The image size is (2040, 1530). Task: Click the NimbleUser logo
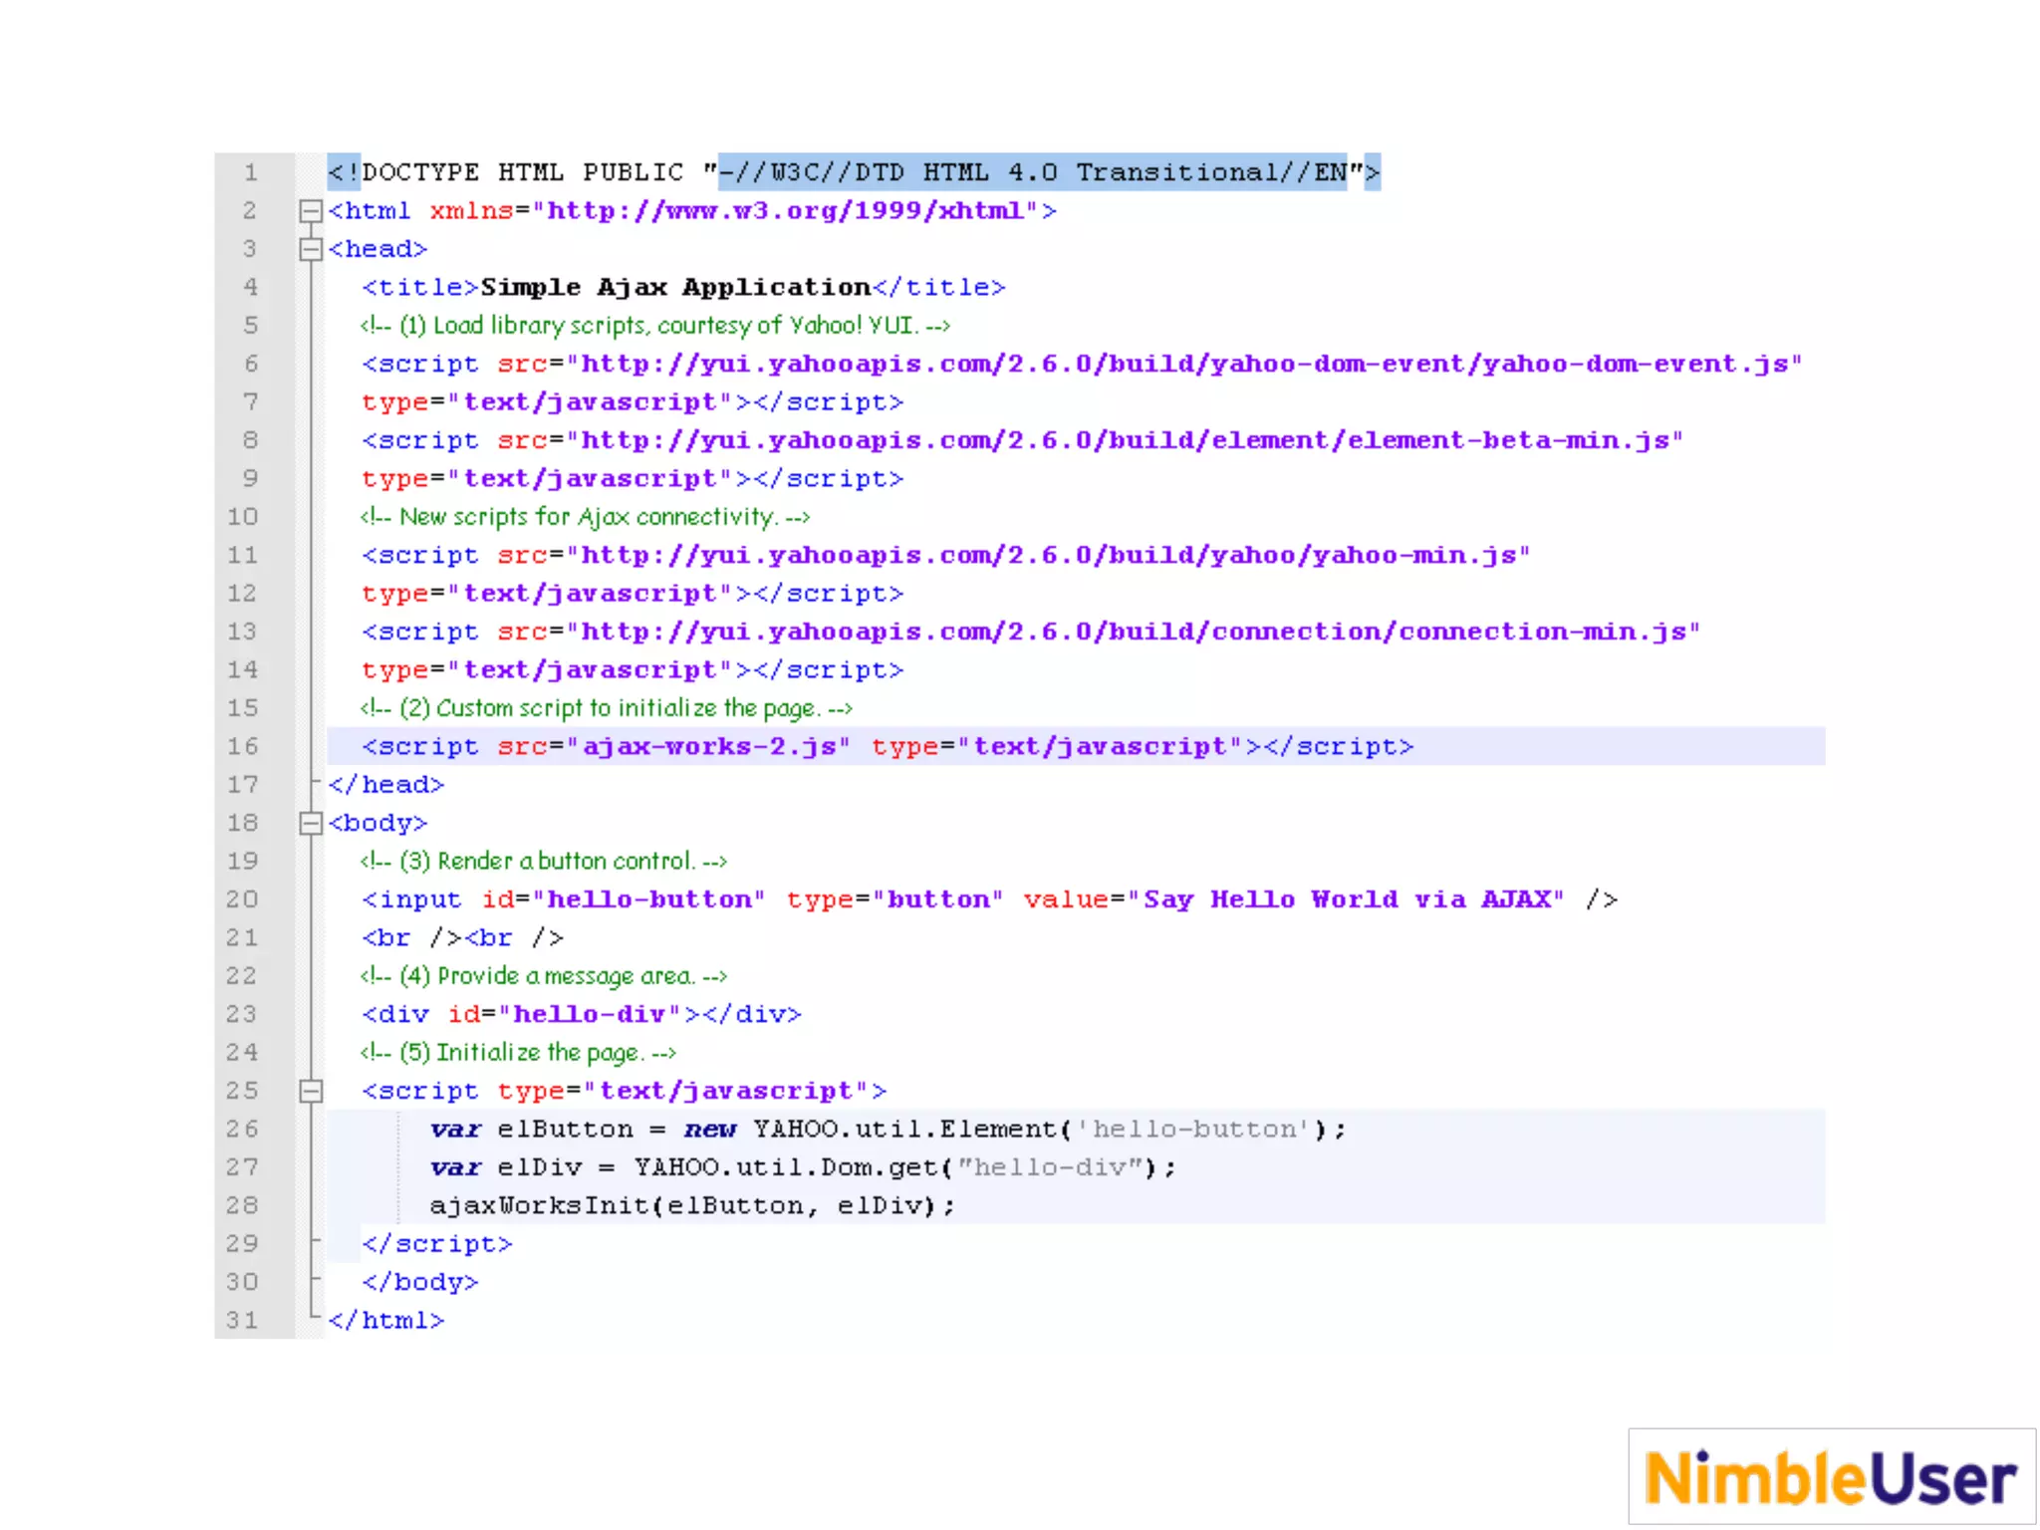(1831, 1476)
